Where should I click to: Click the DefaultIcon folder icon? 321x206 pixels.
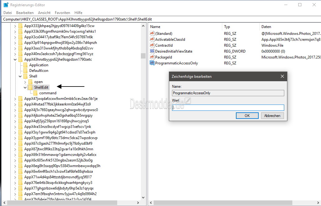25,71
